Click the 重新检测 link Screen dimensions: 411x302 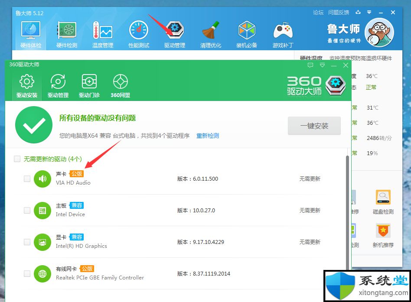point(208,136)
